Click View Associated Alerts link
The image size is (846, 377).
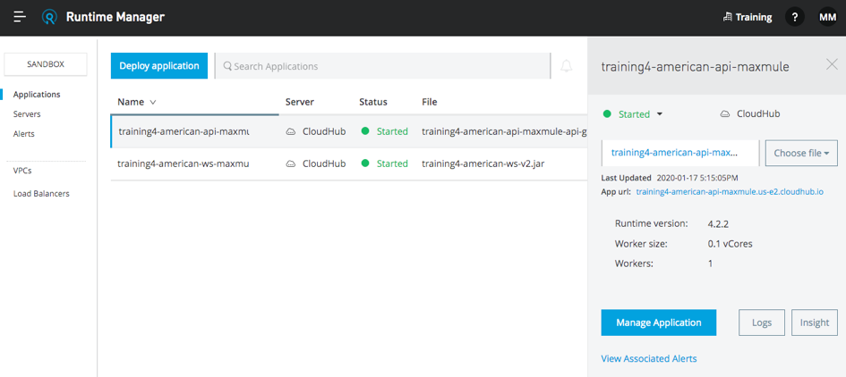(649, 358)
